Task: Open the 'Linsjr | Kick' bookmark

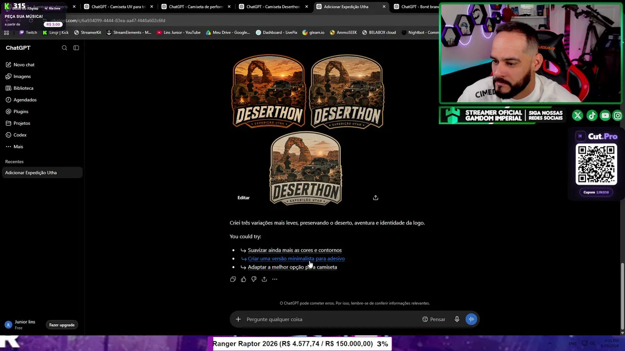Action: tap(56, 33)
